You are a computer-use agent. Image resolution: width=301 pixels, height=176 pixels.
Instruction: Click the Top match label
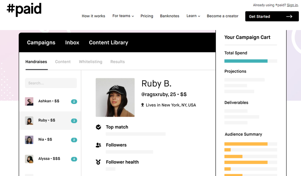tap(117, 127)
